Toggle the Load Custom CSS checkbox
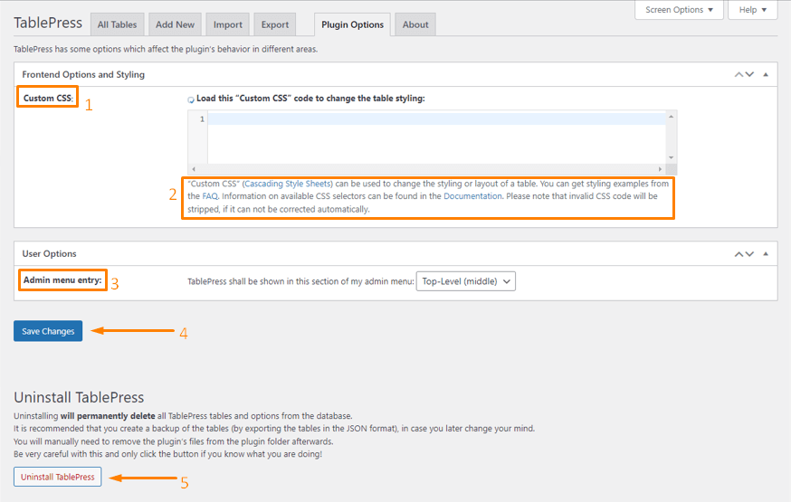 pyautogui.click(x=191, y=99)
